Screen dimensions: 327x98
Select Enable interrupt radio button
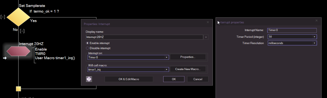87,43
